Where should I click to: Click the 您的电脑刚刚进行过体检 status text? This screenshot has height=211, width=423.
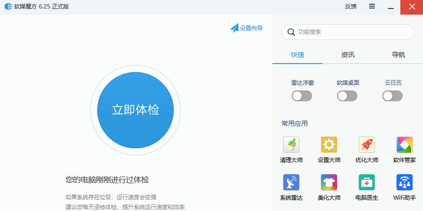click(107, 180)
